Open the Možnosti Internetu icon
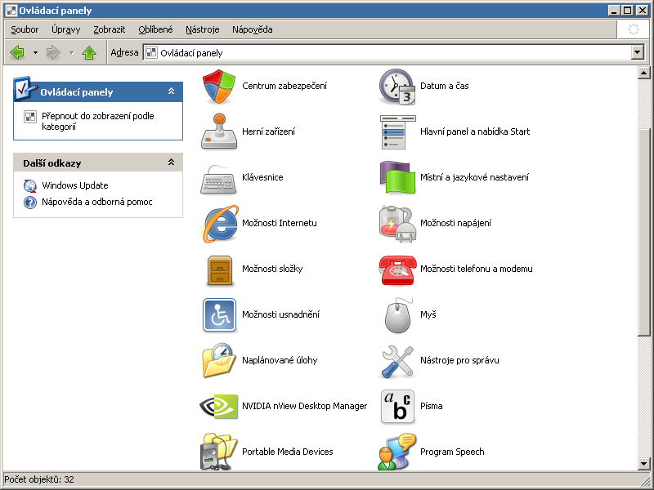654x490 pixels. click(x=219, y=224)
